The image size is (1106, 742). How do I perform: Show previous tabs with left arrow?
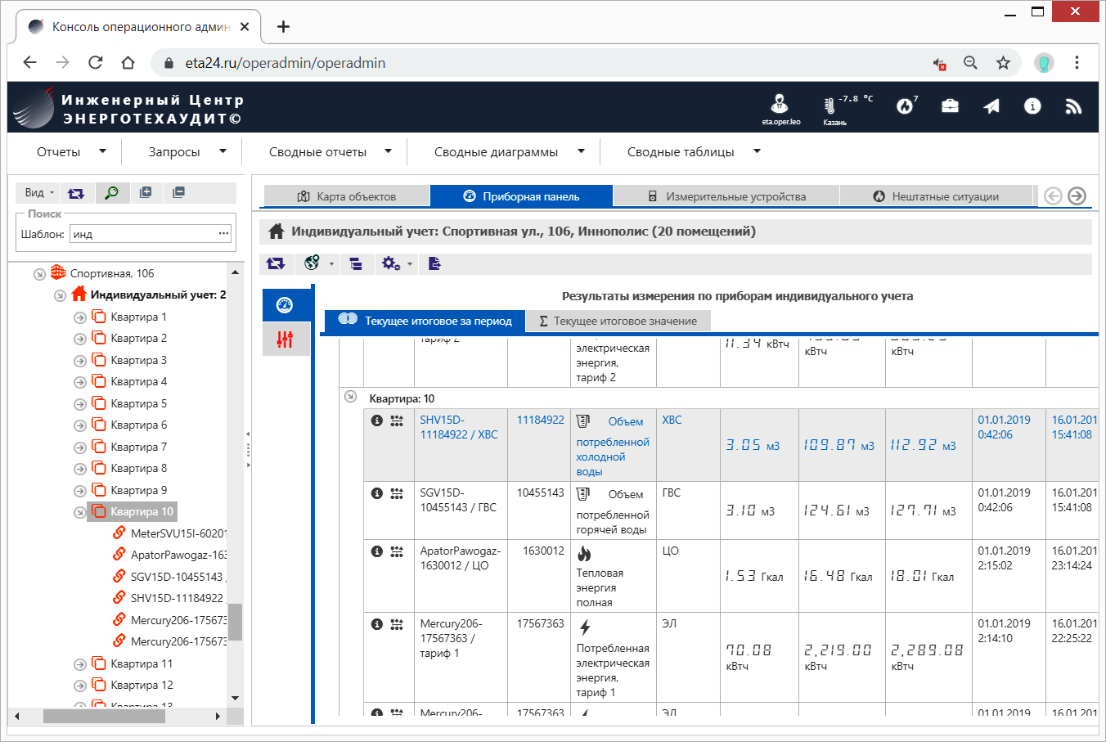click(x=1054, y=196)
